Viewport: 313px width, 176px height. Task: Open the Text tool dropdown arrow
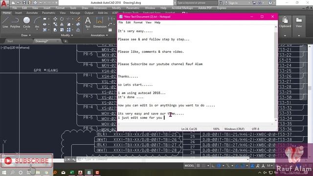pyautogui.click(x=88, y=29)
